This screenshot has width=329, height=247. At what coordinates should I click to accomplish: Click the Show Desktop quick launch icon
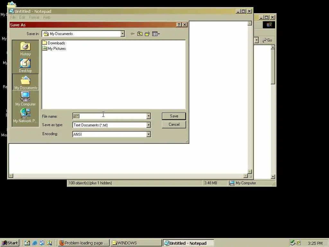coord(27,243)
